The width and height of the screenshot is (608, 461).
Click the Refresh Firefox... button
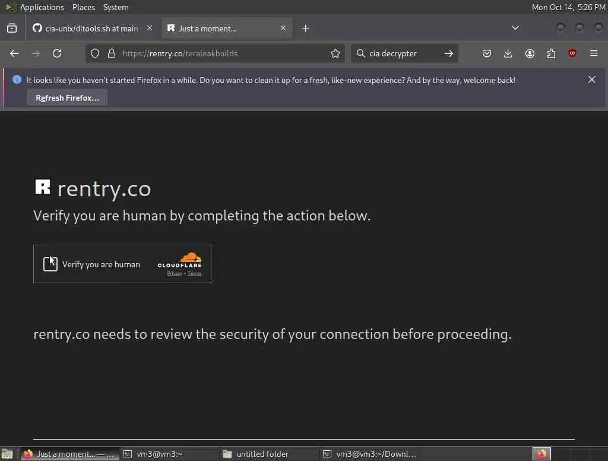pos(67,98)
